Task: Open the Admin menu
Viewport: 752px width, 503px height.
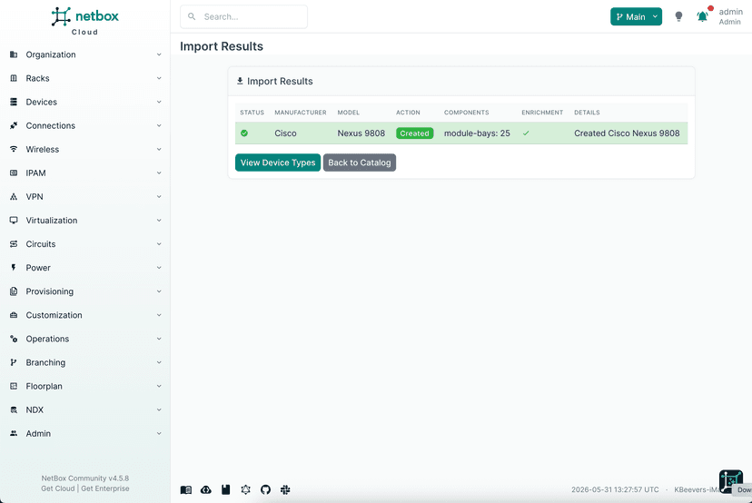Action: point(84,433)
